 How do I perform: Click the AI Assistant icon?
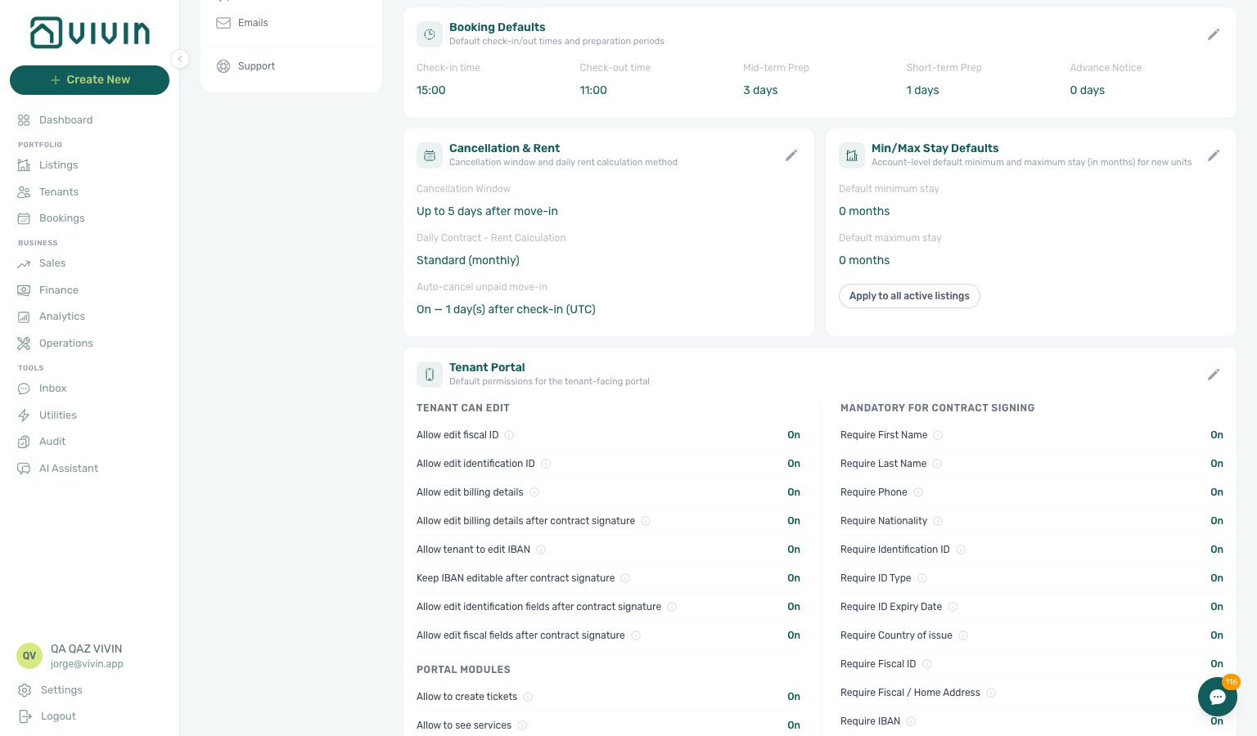pyautogui.click(x=24, y=469)
